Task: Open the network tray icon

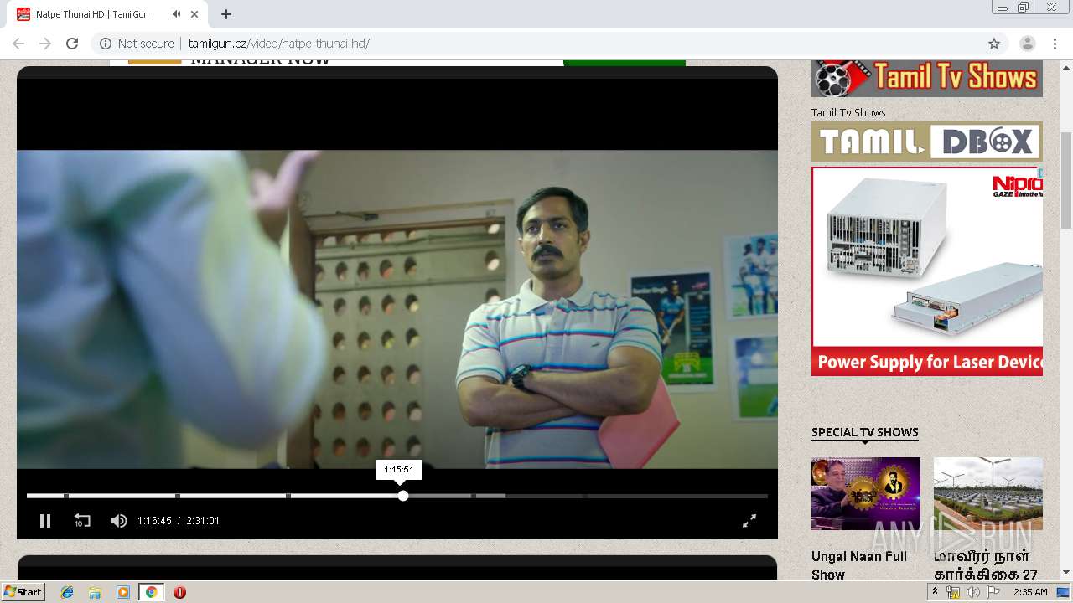Action: point(953,592)
